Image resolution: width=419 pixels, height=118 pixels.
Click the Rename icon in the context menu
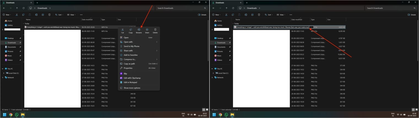tap(139, 29)
